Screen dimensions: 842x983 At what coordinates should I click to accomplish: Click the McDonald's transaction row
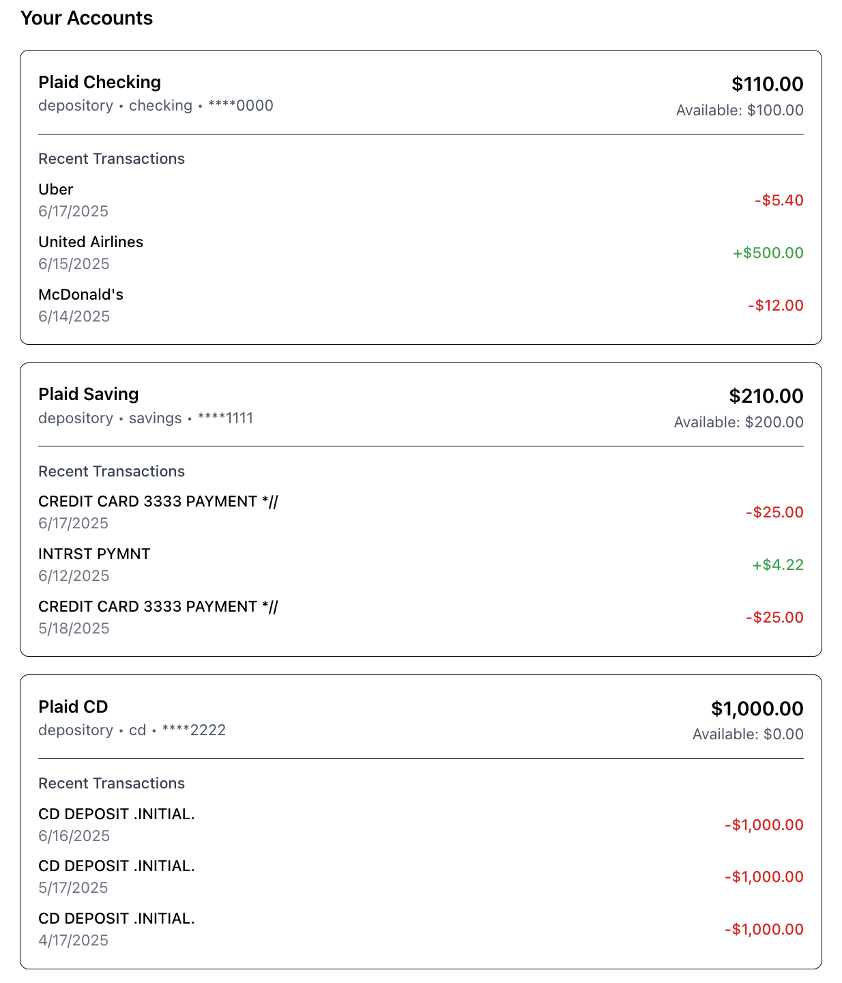click(81, 294)
